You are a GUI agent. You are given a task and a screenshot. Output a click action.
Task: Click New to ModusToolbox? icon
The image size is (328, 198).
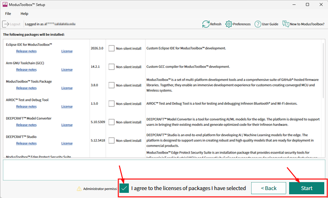(x=286, y=24)
